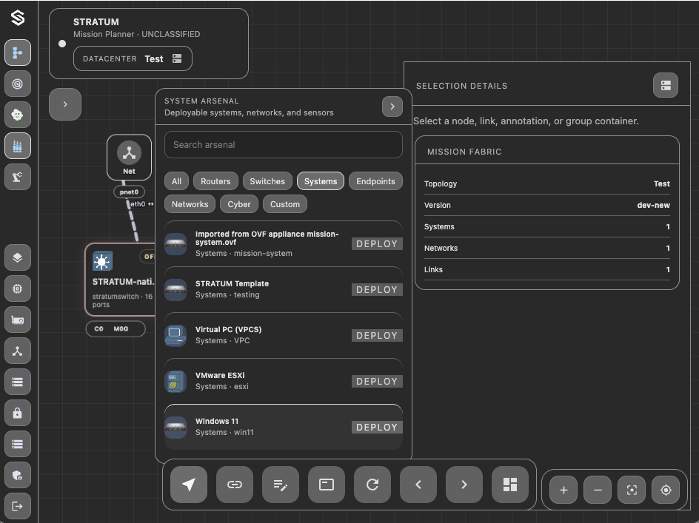Click the pnet0 port label
Image resolution: width=699 pixels, height=523 pixels.
(x=130, y=192)
